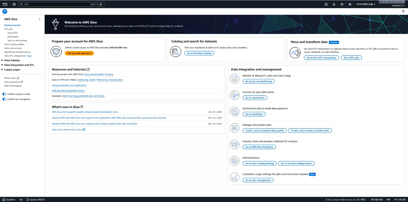Click Go to AWS Glue DataBrew button

click(x=259, y=147)
